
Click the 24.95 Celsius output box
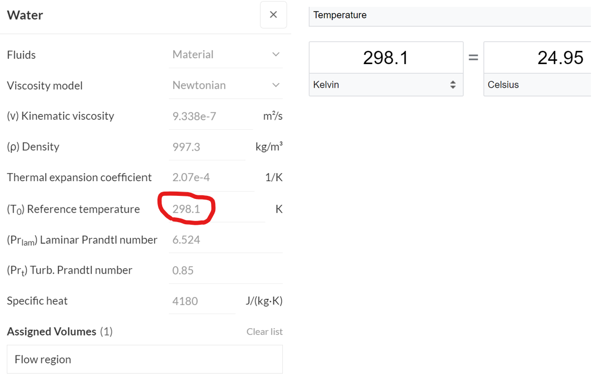pyautogui.click(x=537, y=57)
